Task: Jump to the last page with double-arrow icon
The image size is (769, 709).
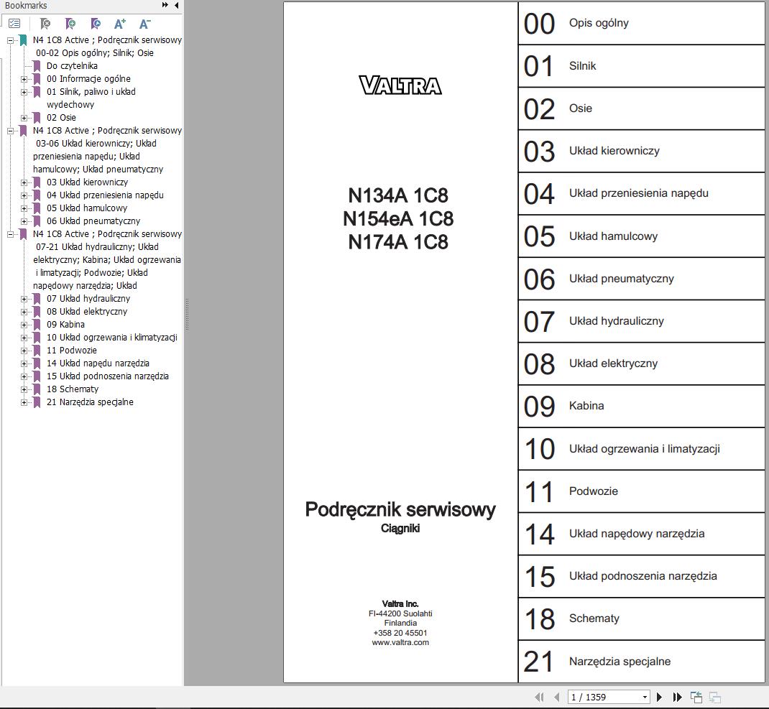Action: pos(677,697)
